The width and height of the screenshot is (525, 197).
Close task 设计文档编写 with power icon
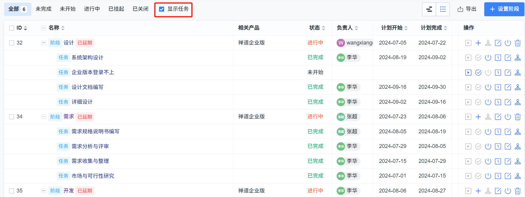[488, 87]
